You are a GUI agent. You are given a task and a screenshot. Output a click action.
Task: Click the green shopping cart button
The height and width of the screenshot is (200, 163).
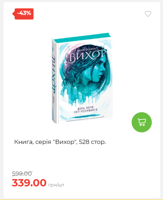[x=142, y=122]
